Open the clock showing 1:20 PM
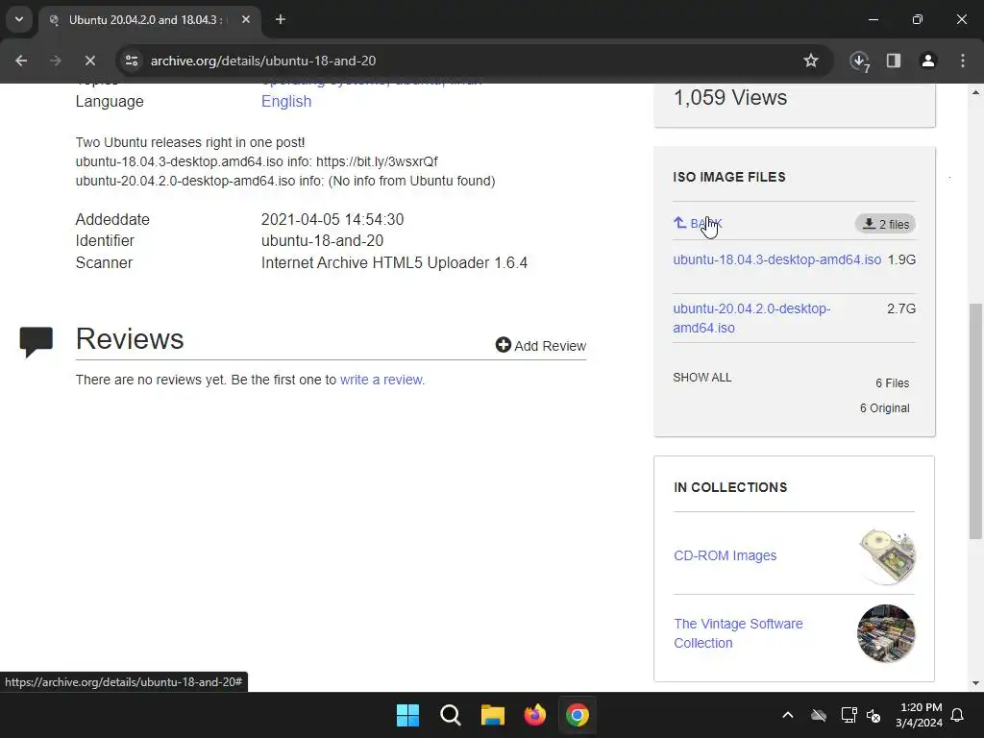The width and height of the screenshot is (984, 738). tap(920, 715)
